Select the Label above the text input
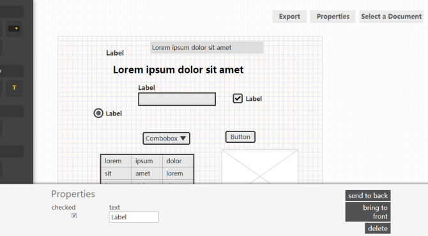428x236 pixels. click(x=146, y=88)
